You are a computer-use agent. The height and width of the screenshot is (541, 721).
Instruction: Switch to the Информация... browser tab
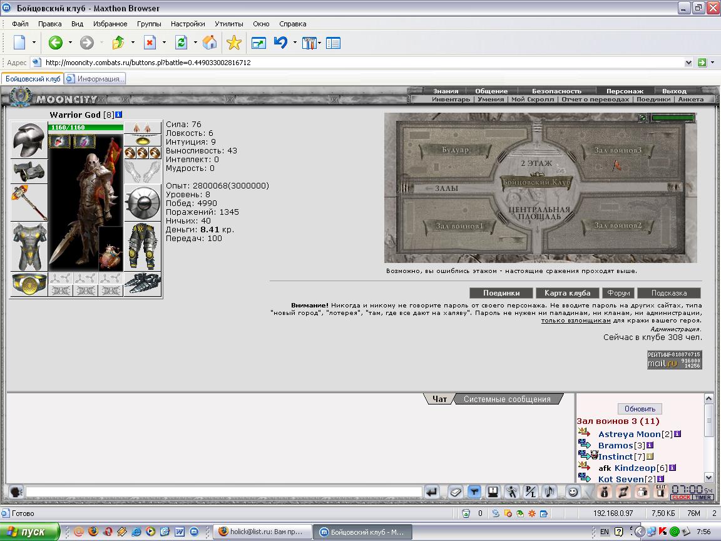coord(96,79)
